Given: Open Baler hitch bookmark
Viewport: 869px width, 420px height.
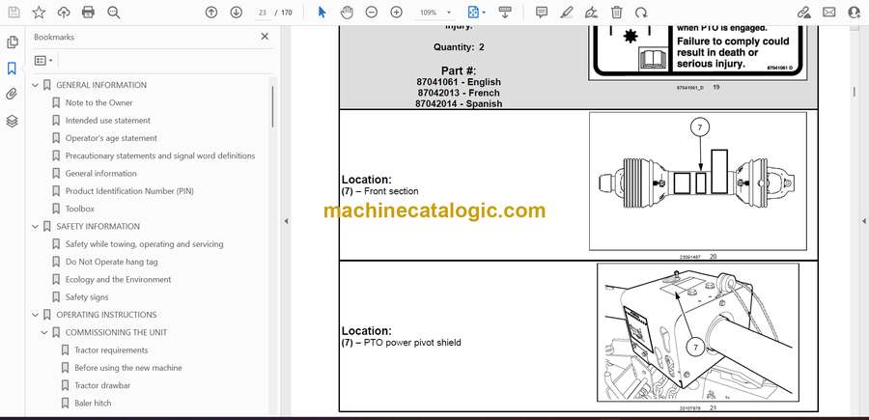Looking at the screenshot, I should pos(93,404).
